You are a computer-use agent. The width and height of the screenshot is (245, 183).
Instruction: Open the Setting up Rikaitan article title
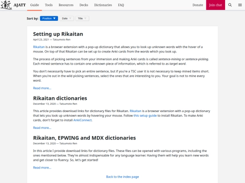point(58,34)
